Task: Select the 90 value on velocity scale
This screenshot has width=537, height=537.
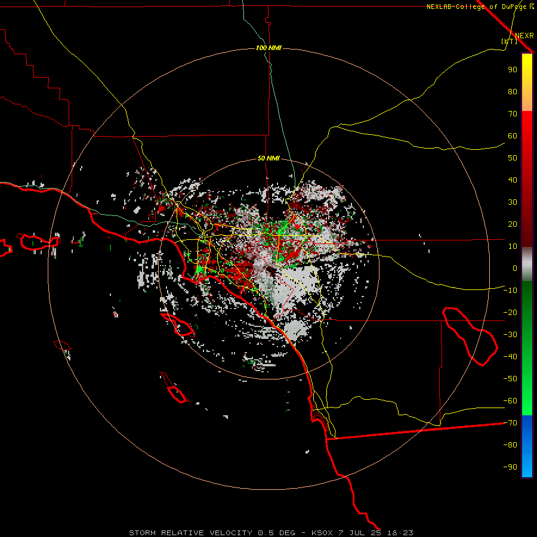Action: pyautogui.click(x=513, y=70)
